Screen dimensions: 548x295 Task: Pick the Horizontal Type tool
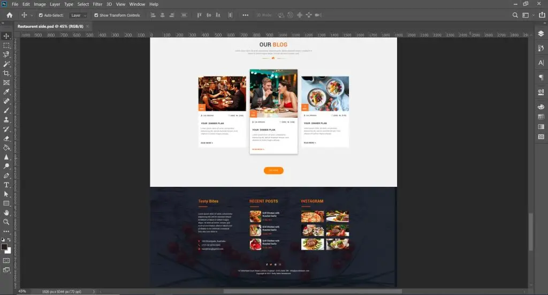(x=6, y=185)
